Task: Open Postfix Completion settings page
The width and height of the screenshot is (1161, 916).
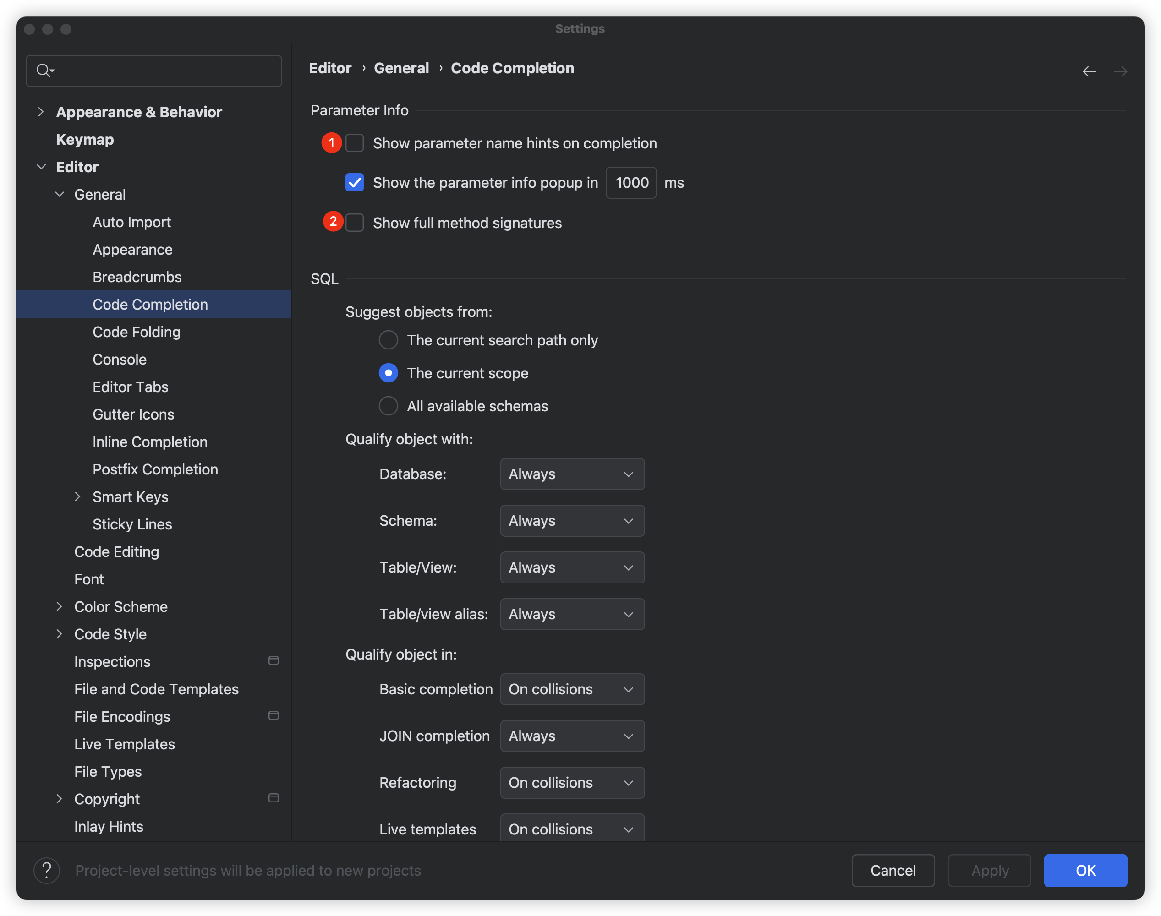Action: pos(155,469)
